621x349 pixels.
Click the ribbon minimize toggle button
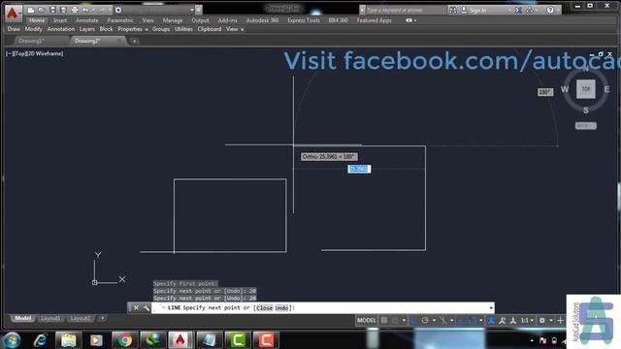(410, 20)
